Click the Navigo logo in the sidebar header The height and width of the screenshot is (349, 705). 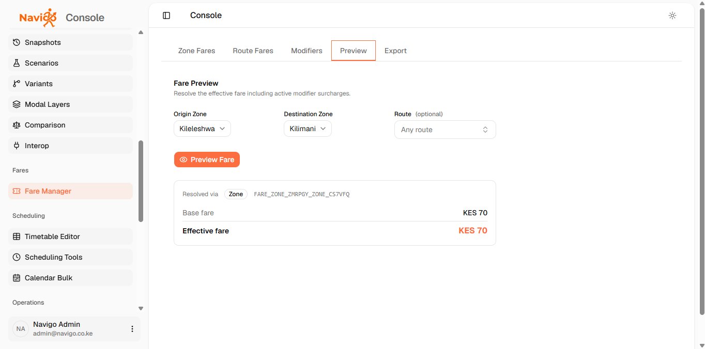pyautogui.click(x=38, y=18)
